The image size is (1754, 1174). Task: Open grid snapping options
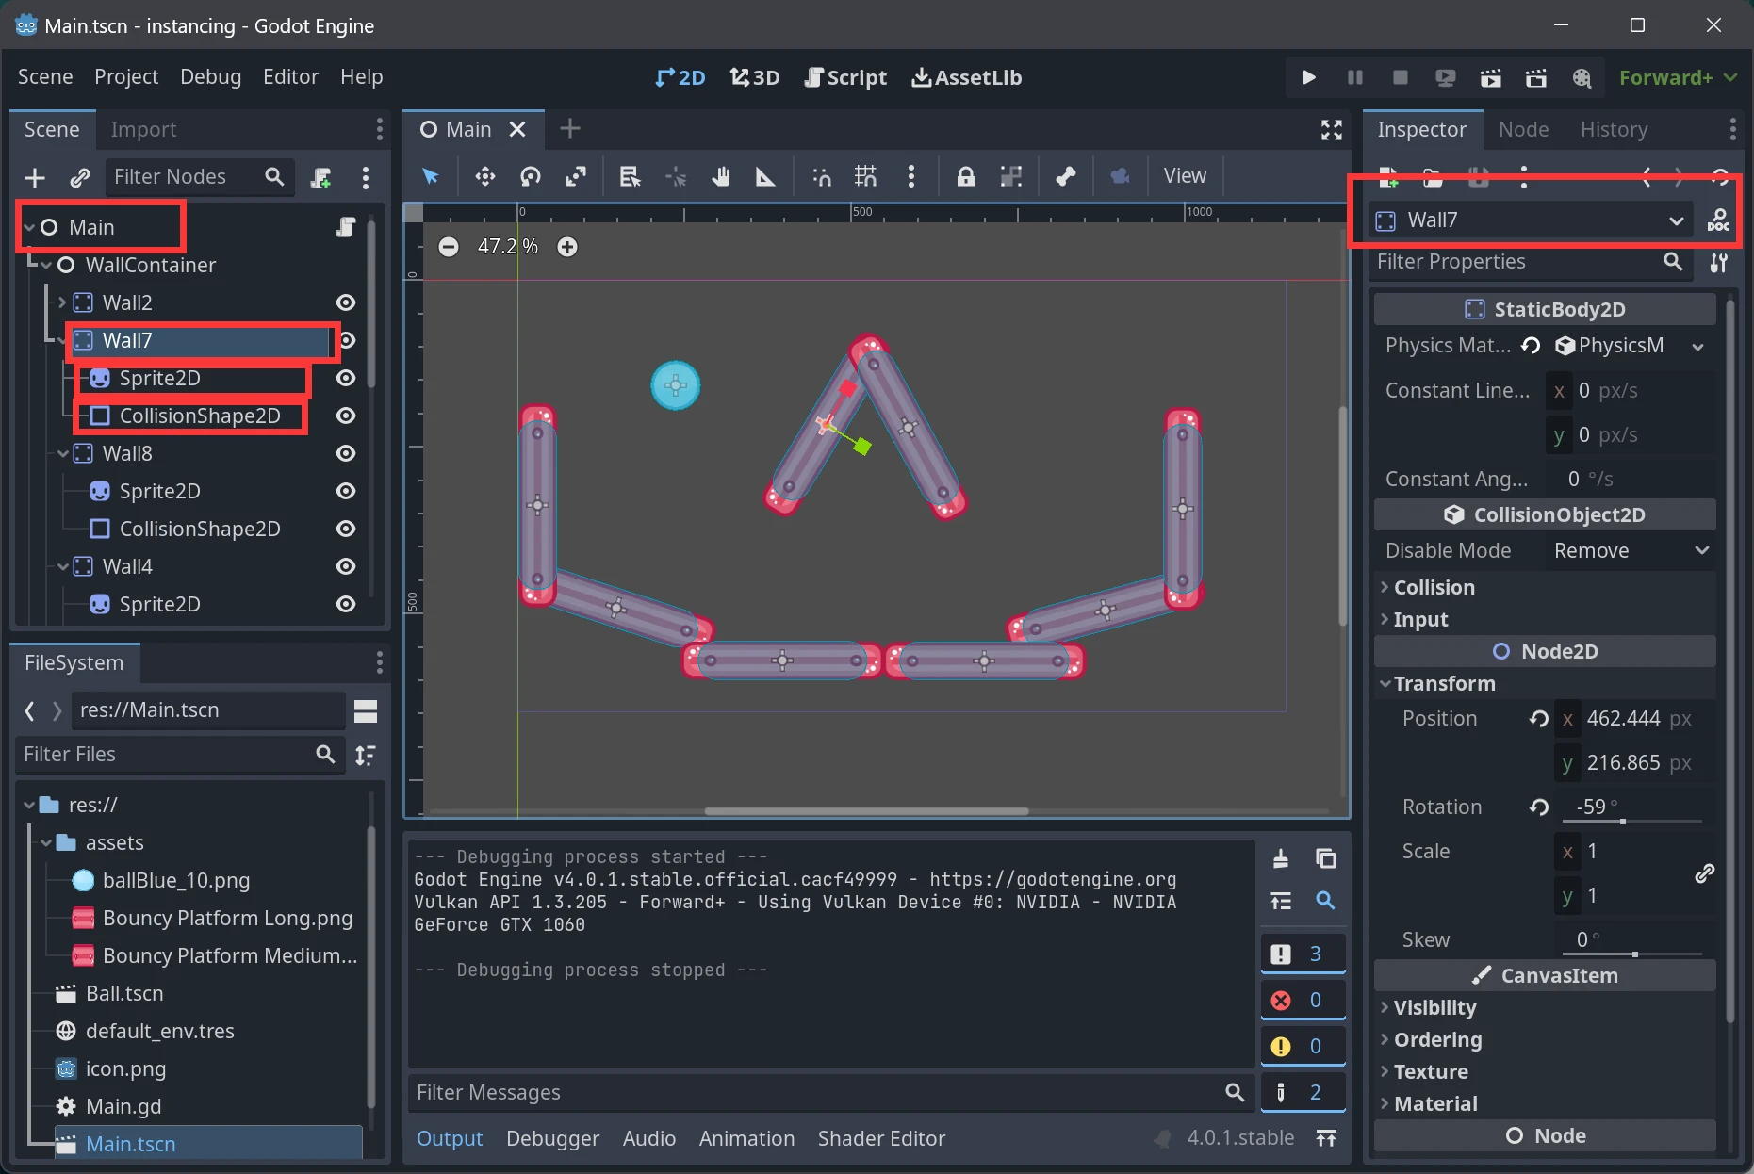tap(864, 176)
